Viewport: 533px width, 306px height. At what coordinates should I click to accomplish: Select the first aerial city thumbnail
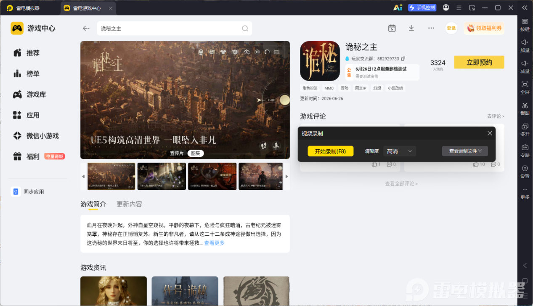click(111, 177)
